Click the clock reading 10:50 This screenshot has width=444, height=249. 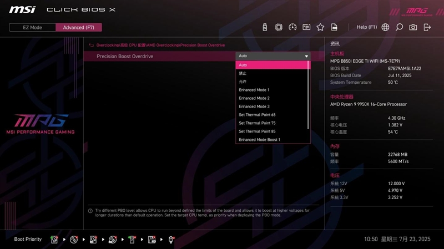pos(371,240)
